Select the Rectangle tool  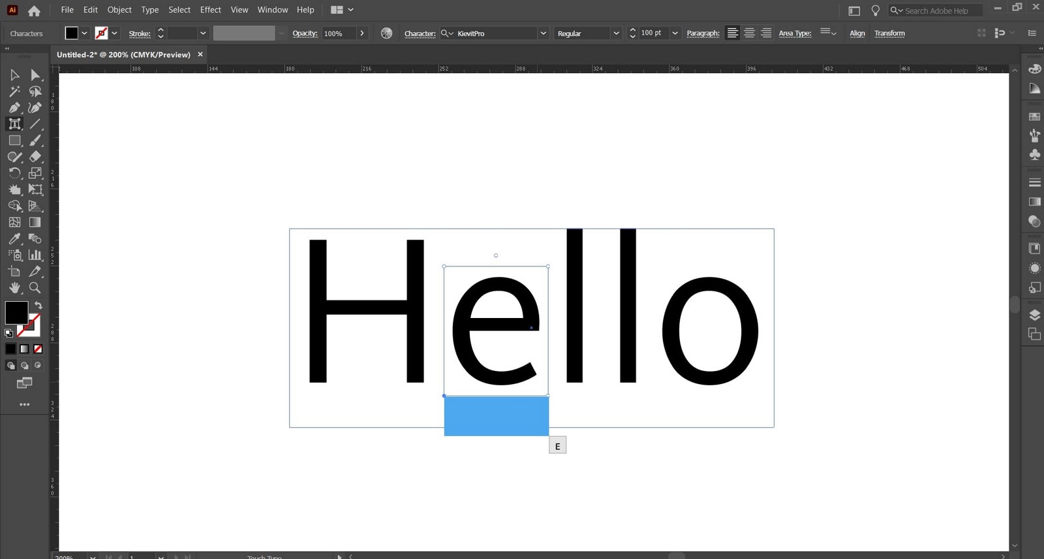point(14,140)
